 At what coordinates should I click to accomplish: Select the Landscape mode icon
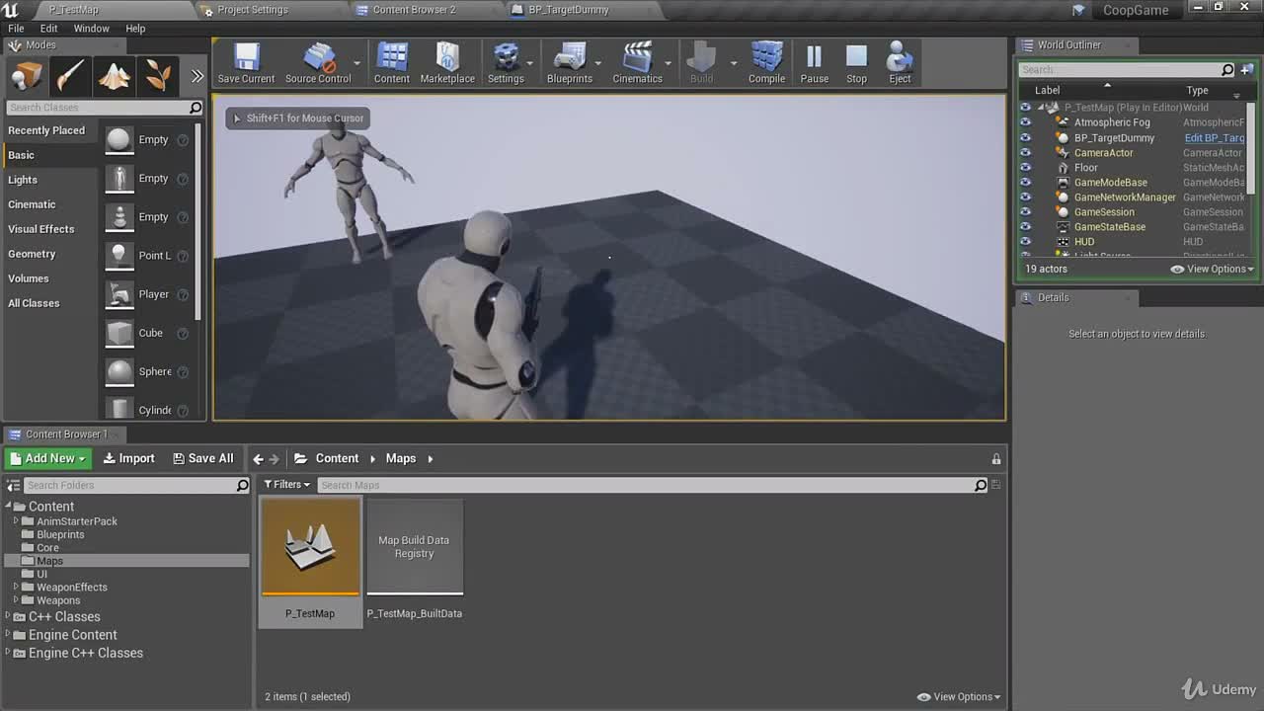coord(115,76)
